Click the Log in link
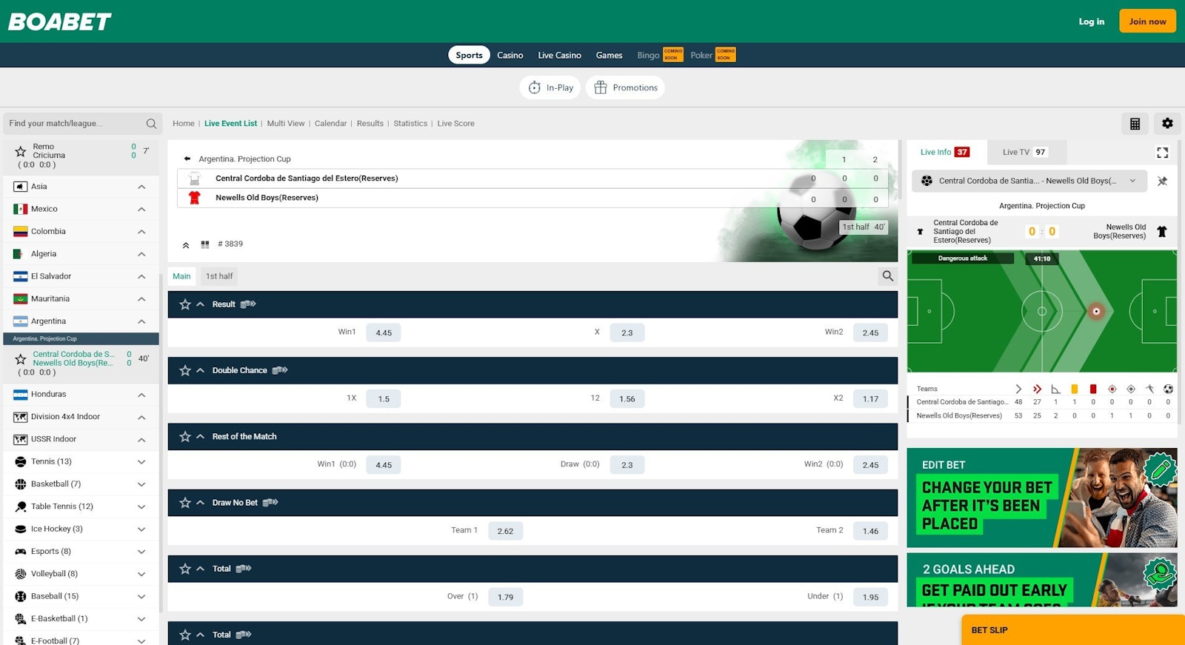Viewport: 1185px width, 645px height. [1091, 21]
